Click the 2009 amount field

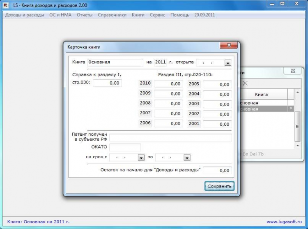[168, 94]
